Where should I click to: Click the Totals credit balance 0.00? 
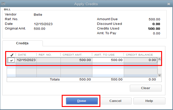coord(152,80)
